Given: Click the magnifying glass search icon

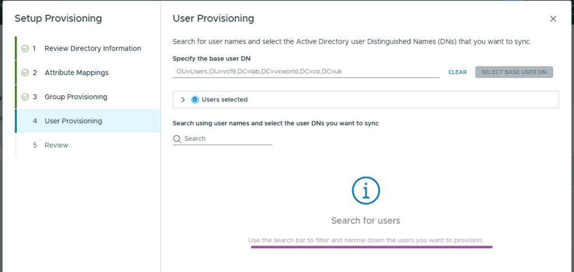Looking at the screenshot, I should pyautogui.click(x=177, y=139).
